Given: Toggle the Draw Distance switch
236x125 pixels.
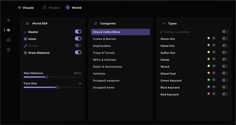Looking at the screenshot, I should 78,52.
